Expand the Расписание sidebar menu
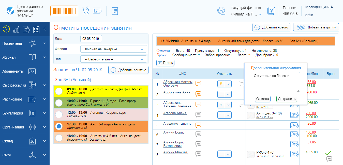 [x=24, y=99]
